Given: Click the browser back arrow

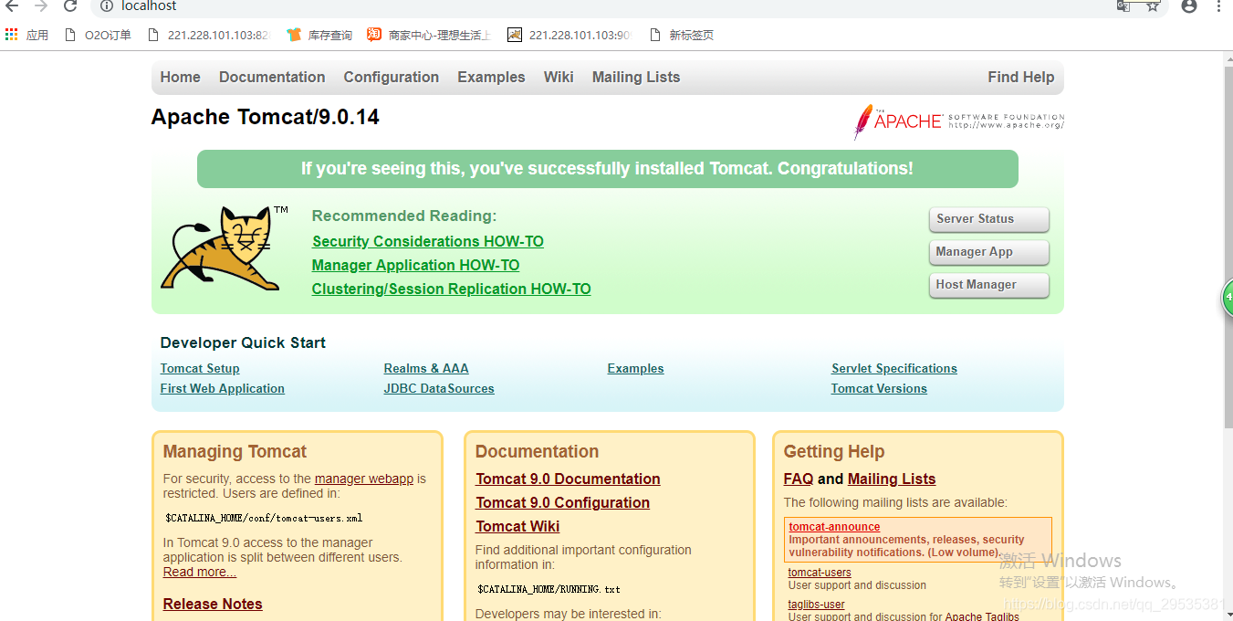Looking at the screenshot, I should click(12, 6).
